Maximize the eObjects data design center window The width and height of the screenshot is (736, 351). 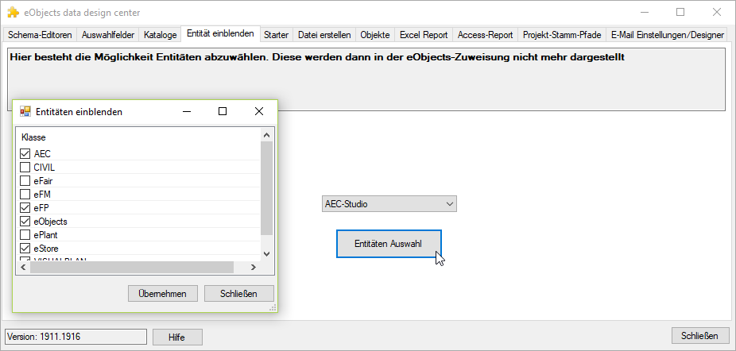point(680,13)
